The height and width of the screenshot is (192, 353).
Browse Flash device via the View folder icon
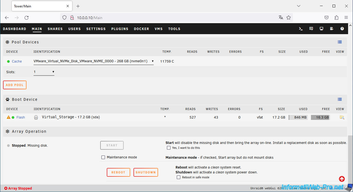(342, 117)
